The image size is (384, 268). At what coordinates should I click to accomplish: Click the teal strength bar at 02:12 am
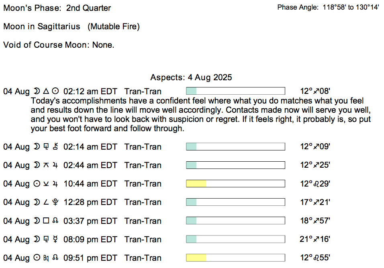point(191,91)
